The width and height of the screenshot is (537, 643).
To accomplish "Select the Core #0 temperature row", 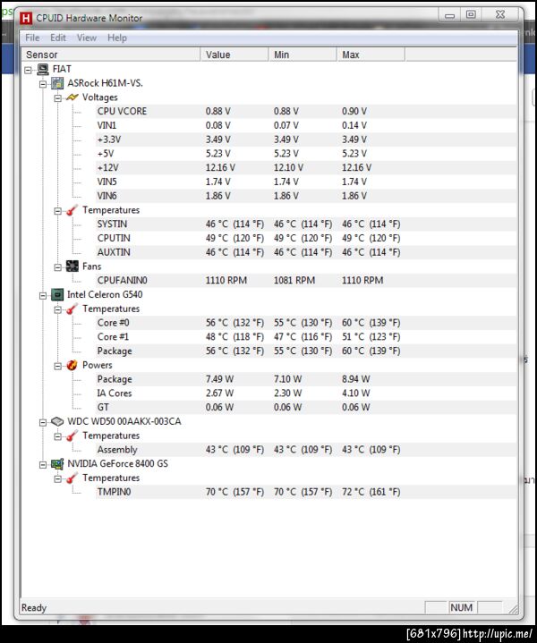I will pyautogui.click(x=306, y=323).
